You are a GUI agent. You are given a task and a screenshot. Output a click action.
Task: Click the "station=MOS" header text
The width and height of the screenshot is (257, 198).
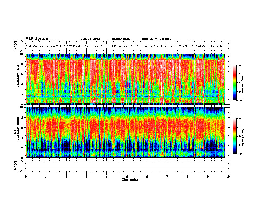[x=121, y=39]
